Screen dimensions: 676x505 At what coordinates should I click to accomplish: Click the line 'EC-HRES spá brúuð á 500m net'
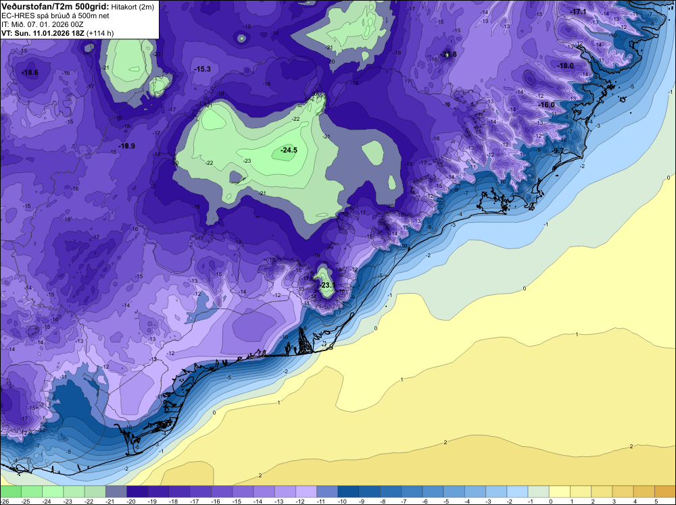pos(55,16)
